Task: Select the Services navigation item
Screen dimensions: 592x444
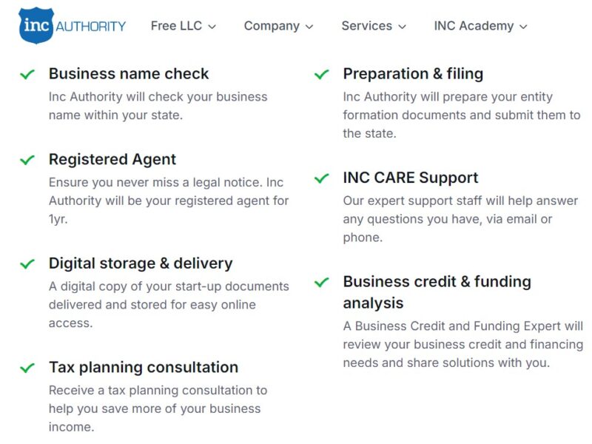Action: (366, 26)
